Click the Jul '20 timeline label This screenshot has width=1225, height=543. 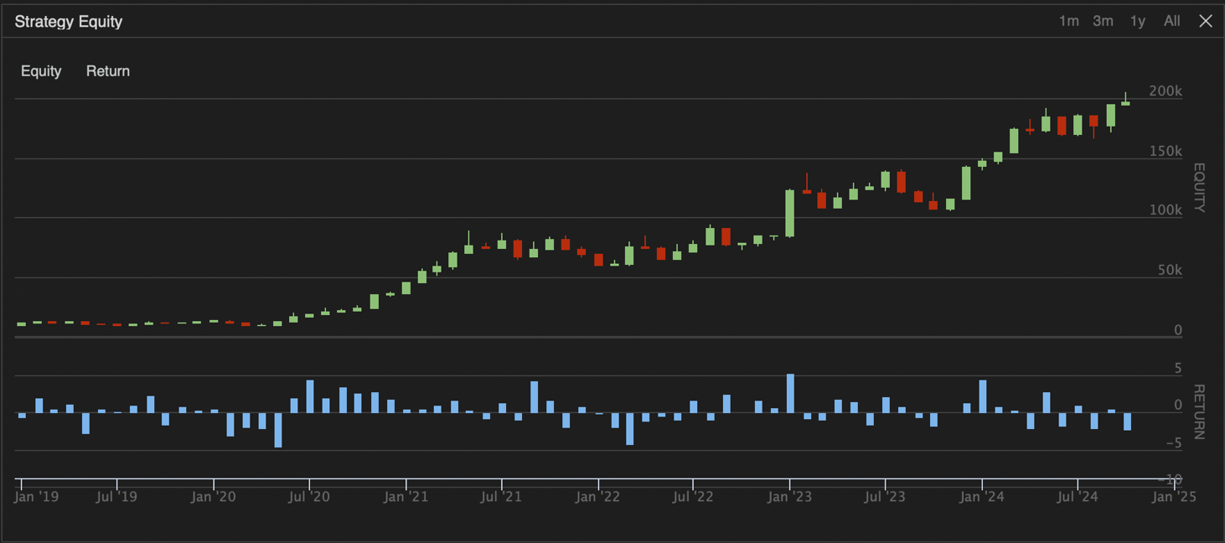[309, 496]
